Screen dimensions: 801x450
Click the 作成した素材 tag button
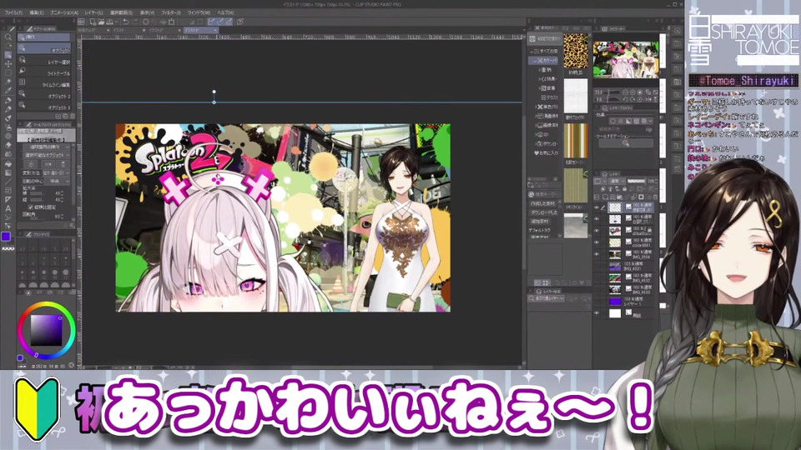[x=544, y=203]
